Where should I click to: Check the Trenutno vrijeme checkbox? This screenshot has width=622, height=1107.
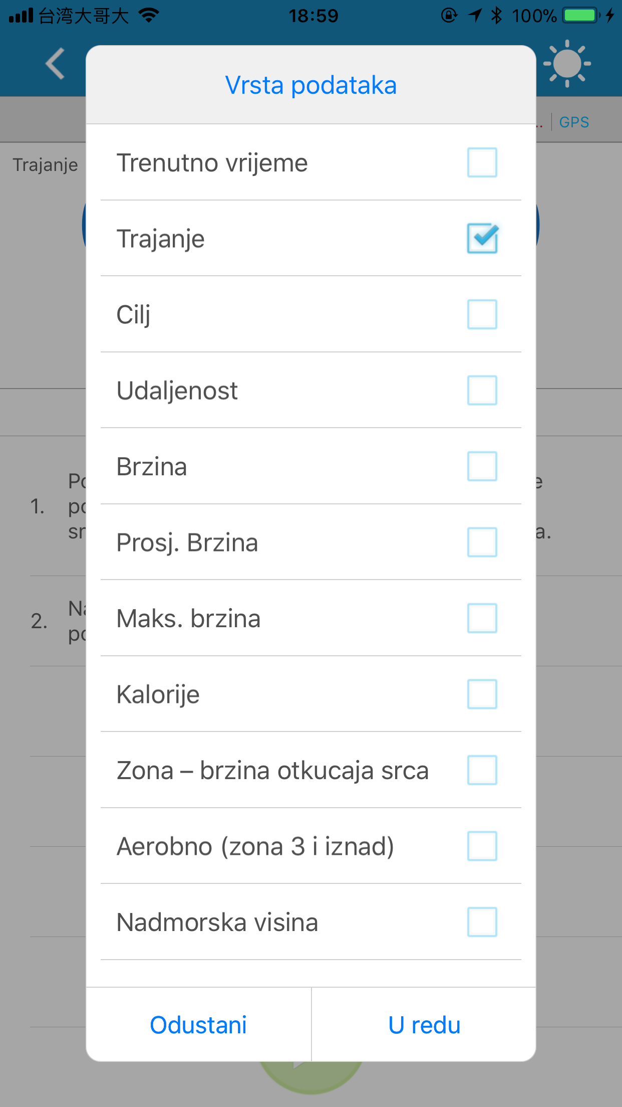tap(482, 162)
